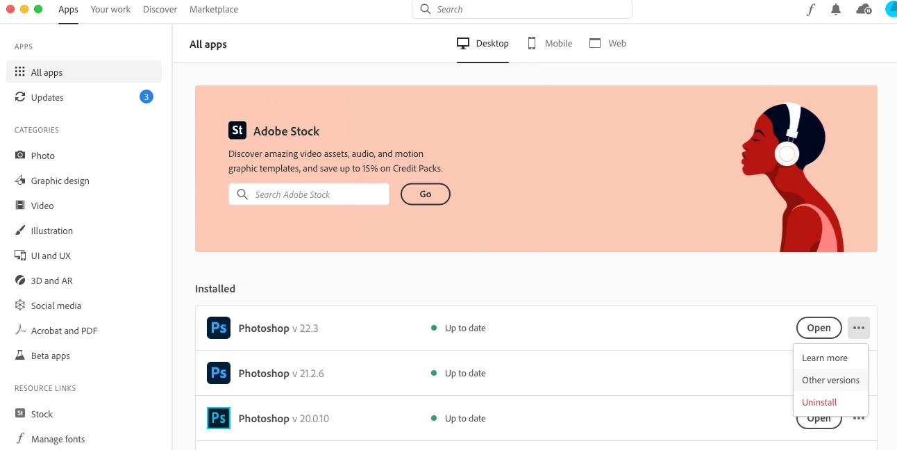Viewport: 897px width, 450px height.
Task: Click 'Up to date' status for Photoshop v 20.0.10
Action: [x=465, y=418]
